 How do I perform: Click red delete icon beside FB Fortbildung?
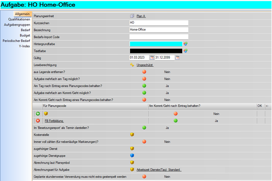(38, 121)
